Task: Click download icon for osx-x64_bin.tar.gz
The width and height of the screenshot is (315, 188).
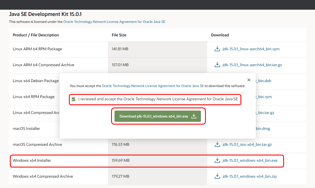Action: tap(217, 144)
